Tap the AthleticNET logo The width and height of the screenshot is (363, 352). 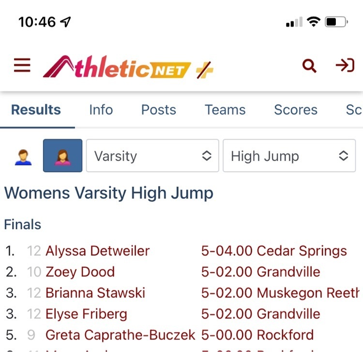point(117,67)
